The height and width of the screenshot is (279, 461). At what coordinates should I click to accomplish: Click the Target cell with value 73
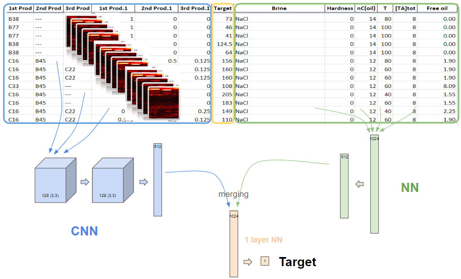click(x=222, y=19)
